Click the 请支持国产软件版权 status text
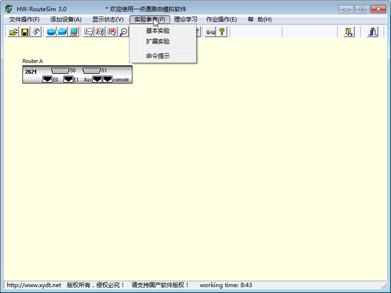The image size is (391, 293). click(160, 285)
